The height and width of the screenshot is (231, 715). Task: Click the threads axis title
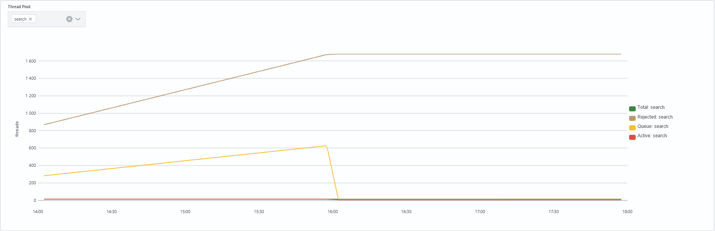click(x=17, y=129)
